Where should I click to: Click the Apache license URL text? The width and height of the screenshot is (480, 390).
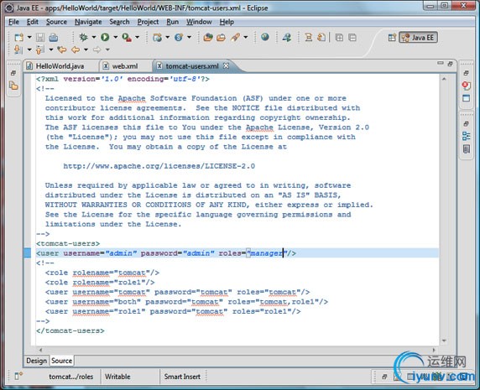[x=159, y=166]
